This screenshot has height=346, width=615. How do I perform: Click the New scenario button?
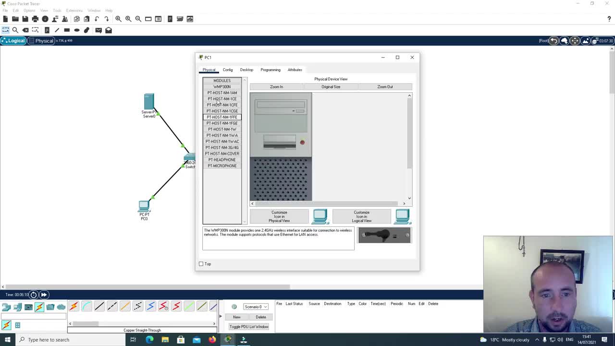237,317
